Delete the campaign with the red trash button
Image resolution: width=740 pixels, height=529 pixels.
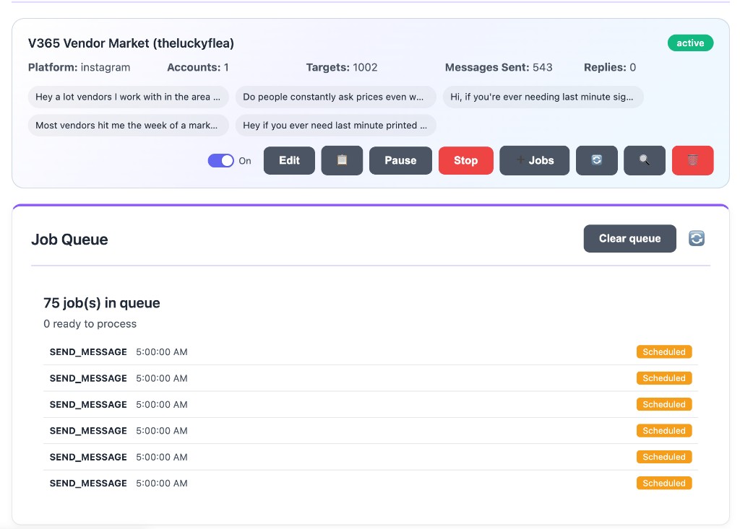click(x=692, y=160)
